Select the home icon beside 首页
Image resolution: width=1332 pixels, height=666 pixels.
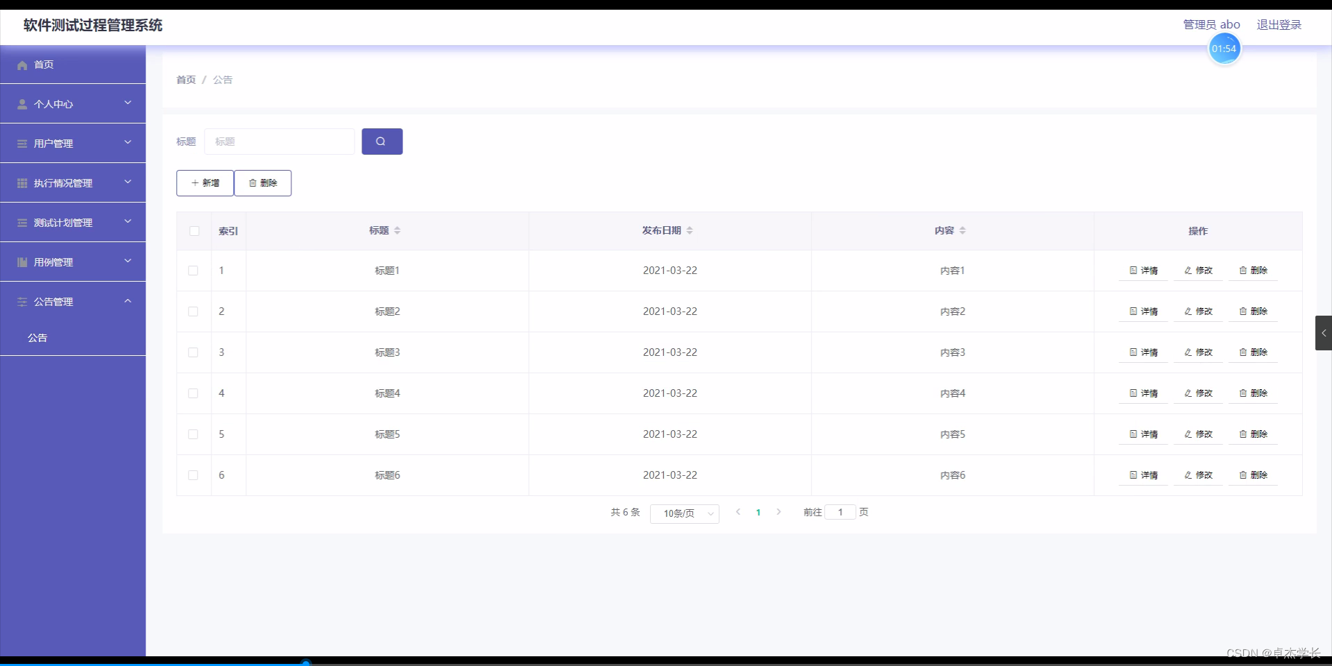(x=22, y=65)
